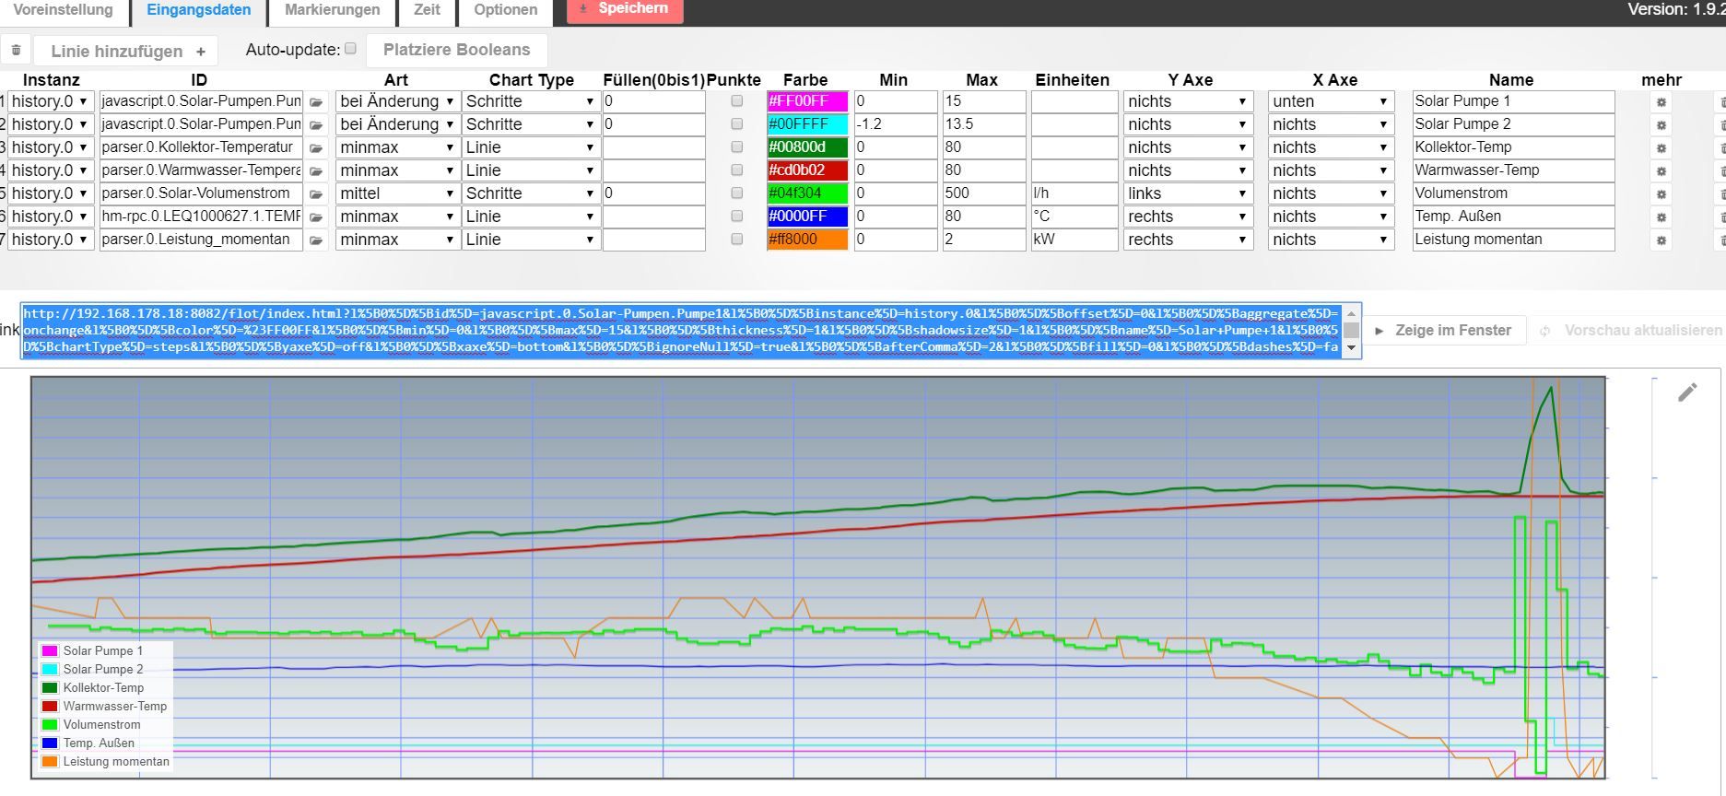Click Leistung momentan entry in chart legend
This screenshot has width=1726, height=796.
(116, 762)
